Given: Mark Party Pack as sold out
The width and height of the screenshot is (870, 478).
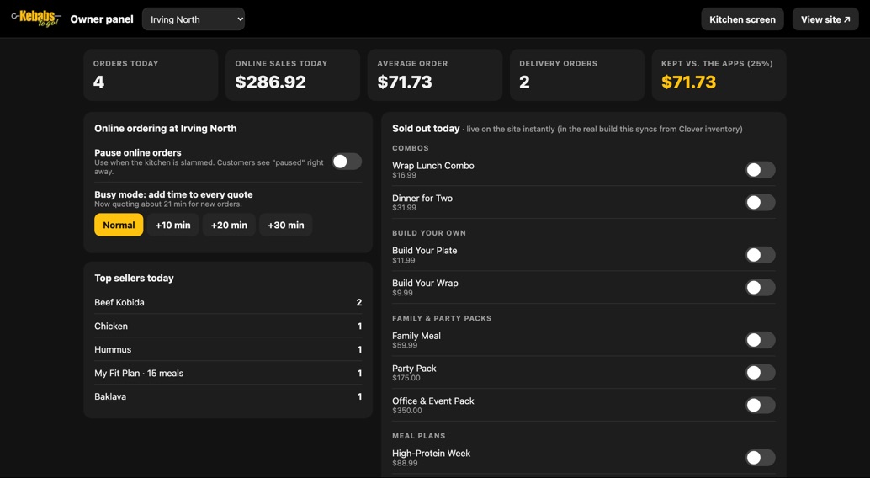Looking at the screenshot, I should click(760, 373).
